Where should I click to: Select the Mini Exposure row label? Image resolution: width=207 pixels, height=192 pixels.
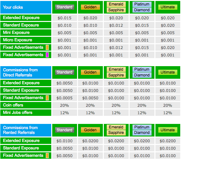26,33
